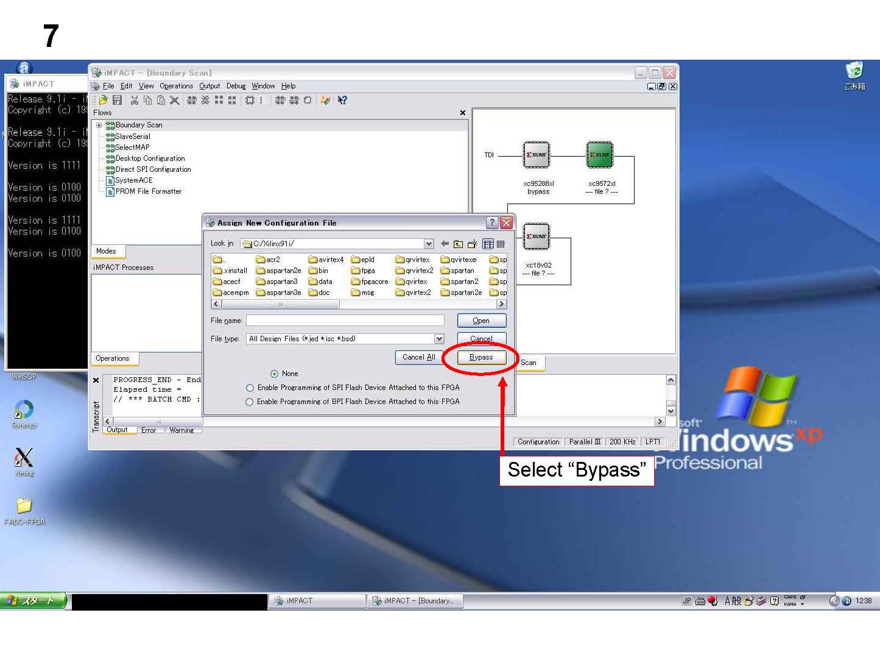Click the Paste toolbar icon
This screenshot has height=660, width=880.
click(x=161, y=101)
